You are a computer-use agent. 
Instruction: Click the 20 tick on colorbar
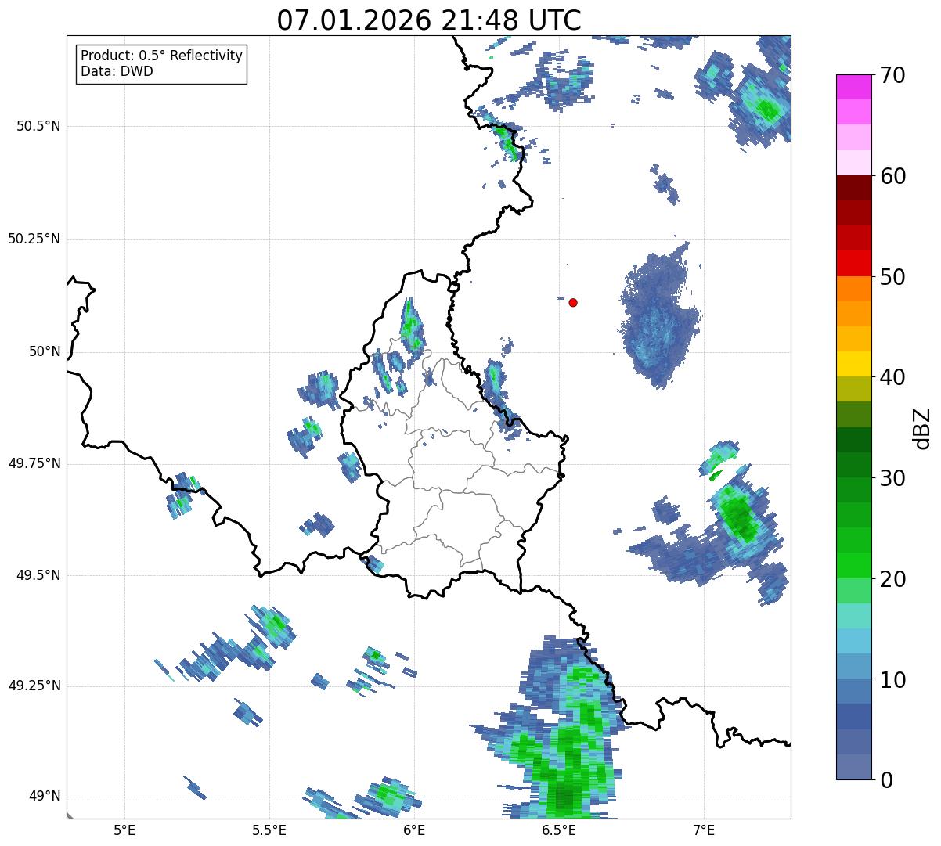pos(892,579)
